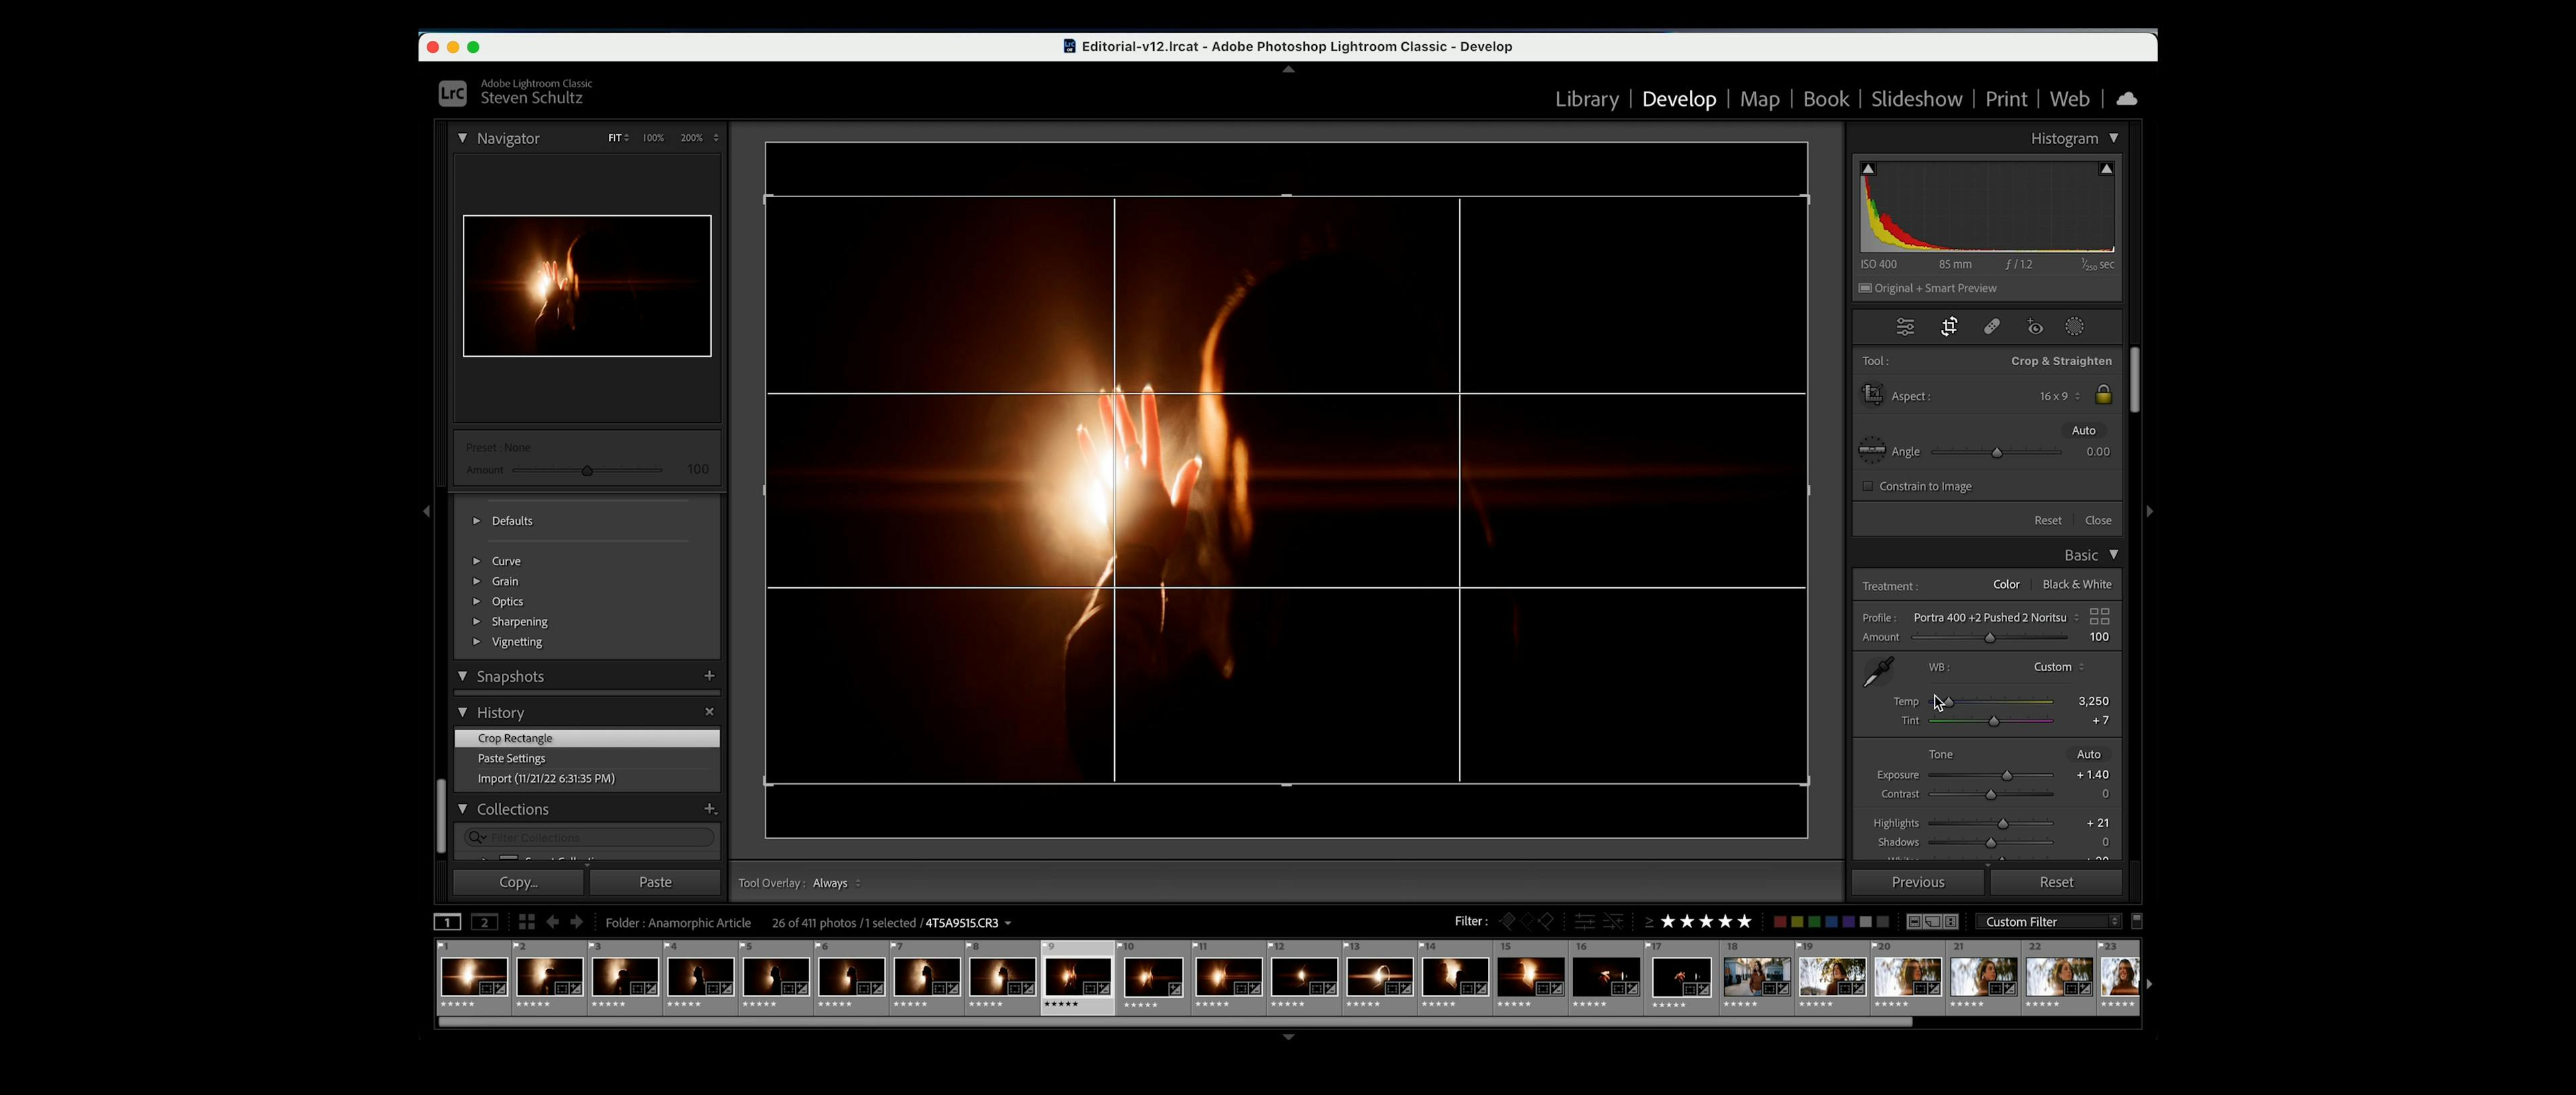Select the Masking tool icon
The width and height of the screenshot is (2576, 1095).
[2075, 327]
